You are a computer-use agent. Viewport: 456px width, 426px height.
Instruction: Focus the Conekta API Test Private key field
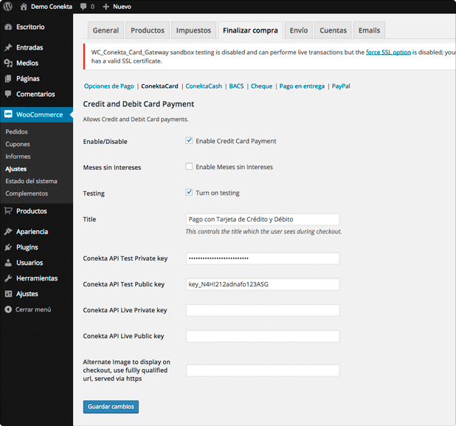pos(263,258)
